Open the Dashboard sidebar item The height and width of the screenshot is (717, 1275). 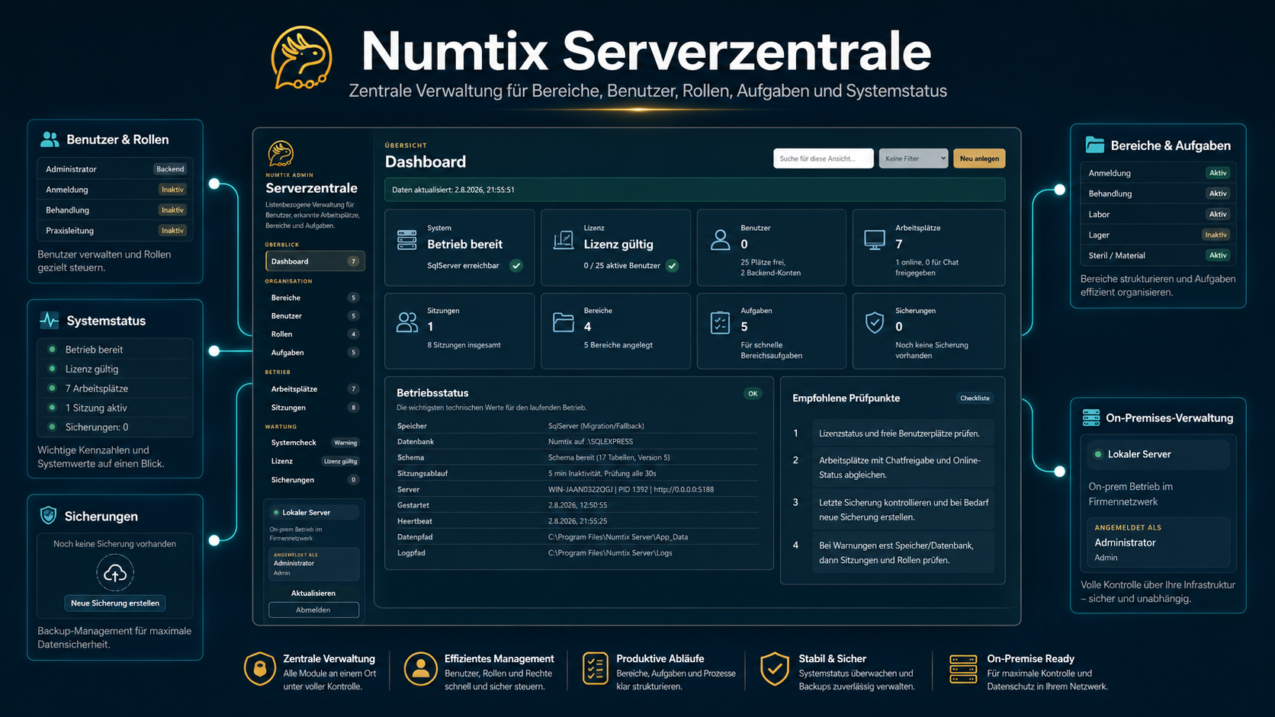click(x=314, y=261)
